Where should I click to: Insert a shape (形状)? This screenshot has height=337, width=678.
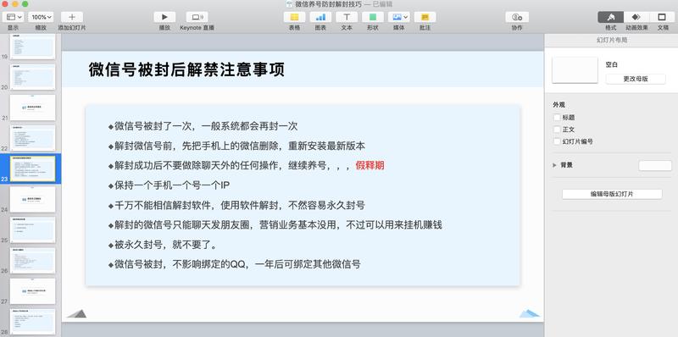[373, 17]
